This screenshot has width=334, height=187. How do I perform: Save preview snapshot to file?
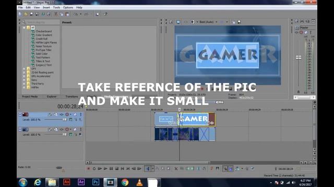coord(239,22)
